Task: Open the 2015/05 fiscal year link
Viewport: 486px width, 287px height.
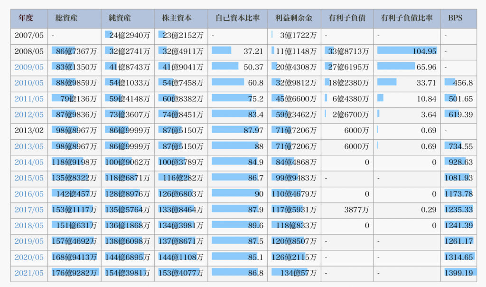Action: [x=29, y=178]
